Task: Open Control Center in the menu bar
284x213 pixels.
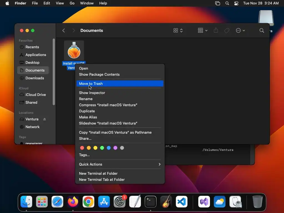Action: pyautogui.click(x=236, y=3)
